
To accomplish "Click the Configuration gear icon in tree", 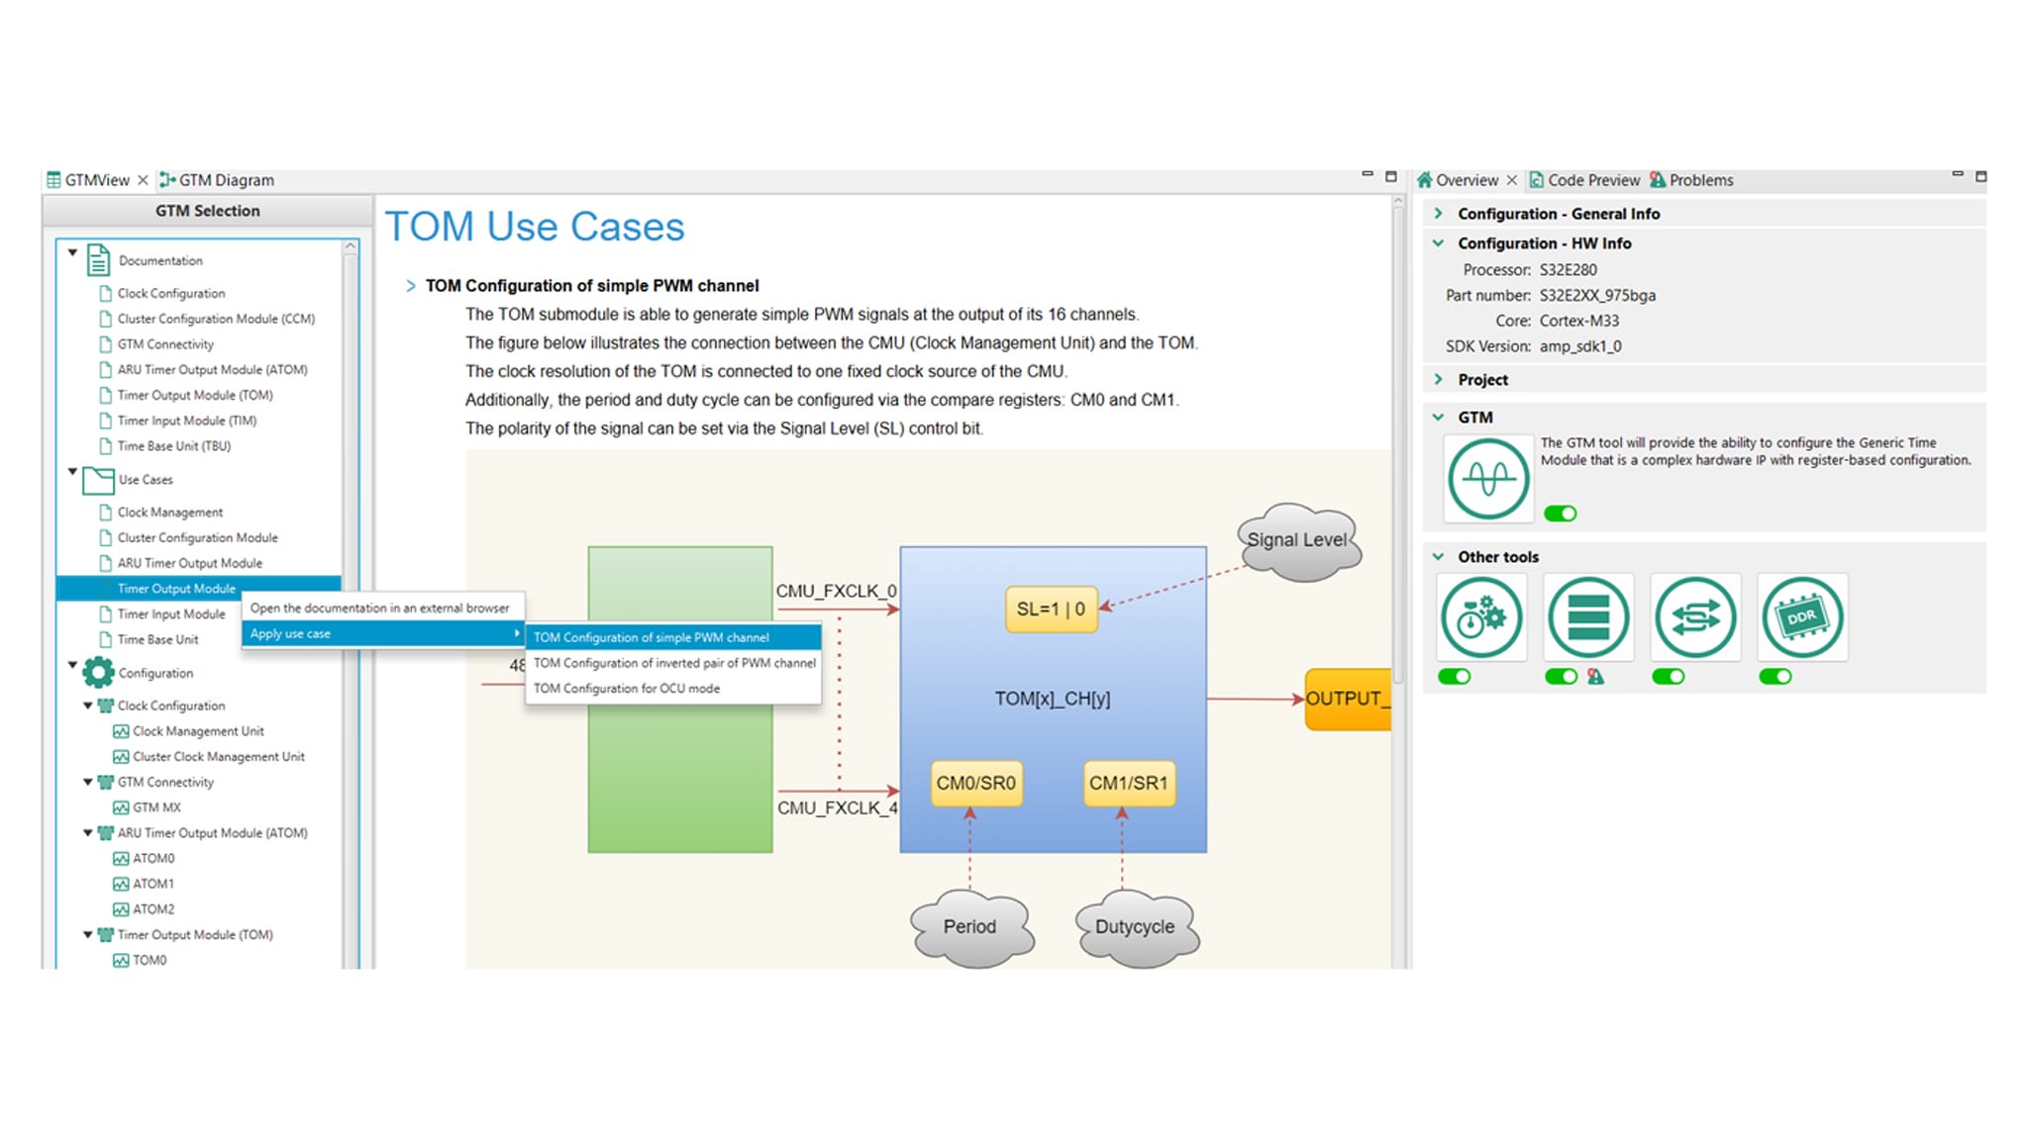I will pyautogui.click(x=98, y=673).
